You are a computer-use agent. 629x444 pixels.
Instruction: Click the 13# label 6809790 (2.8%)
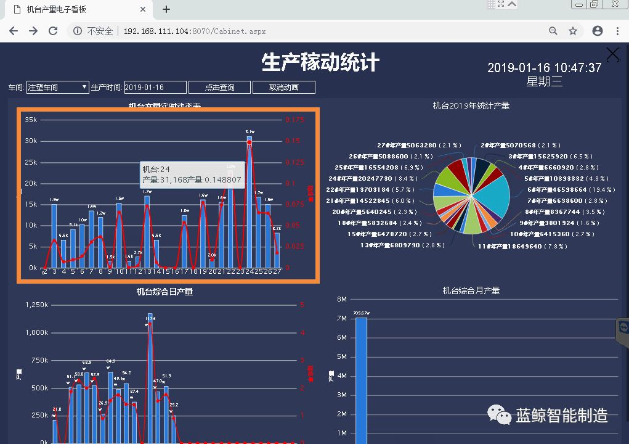pos(402,245)
